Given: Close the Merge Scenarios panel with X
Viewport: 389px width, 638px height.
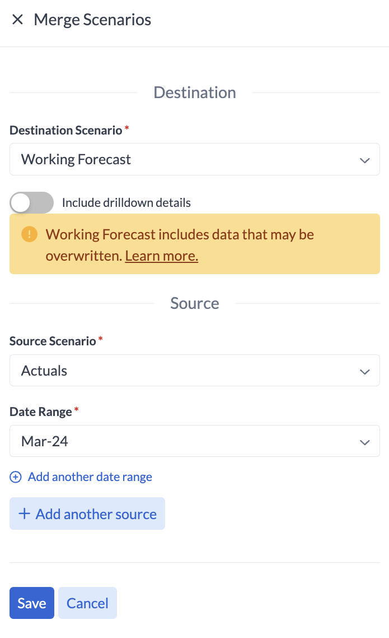Looking at the screenshot, I should [x=17, y=20].
